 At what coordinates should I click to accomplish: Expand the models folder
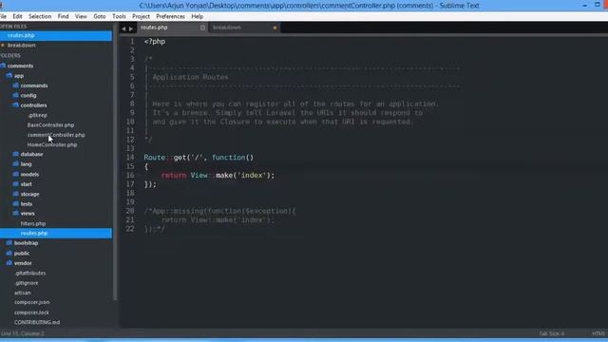pos(29,174)
